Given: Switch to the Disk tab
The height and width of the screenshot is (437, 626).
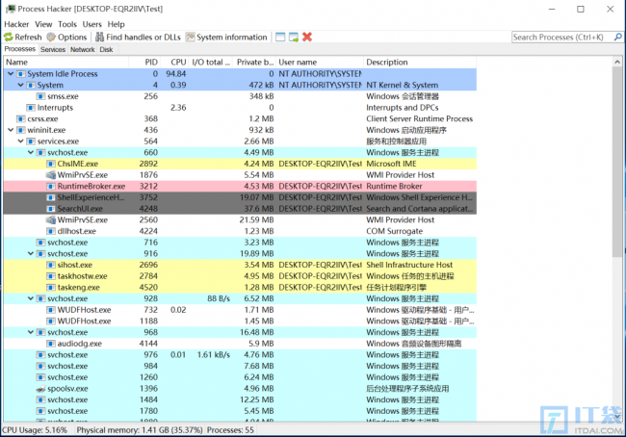Looking at the screenshot, I should coord(106,49).
